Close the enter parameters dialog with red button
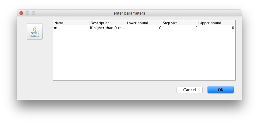The width and height of the screenshot is (259, 124). click(x=21, y=13)
